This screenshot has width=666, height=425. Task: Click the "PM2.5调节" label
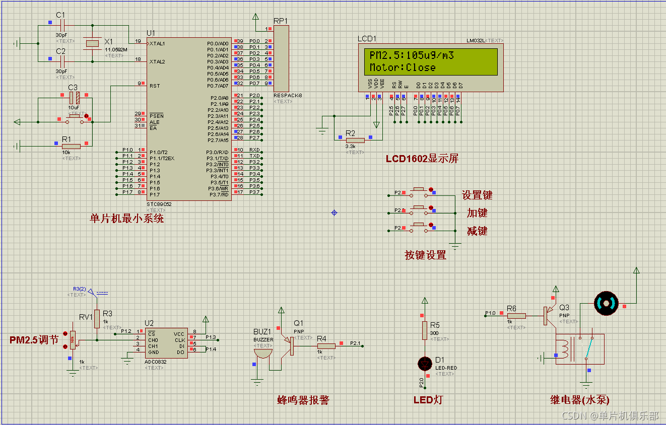point(34,340)
